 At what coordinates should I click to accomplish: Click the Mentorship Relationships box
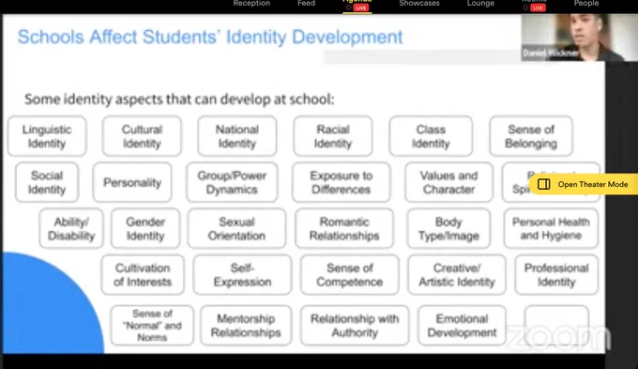click(x=246, y=326)
